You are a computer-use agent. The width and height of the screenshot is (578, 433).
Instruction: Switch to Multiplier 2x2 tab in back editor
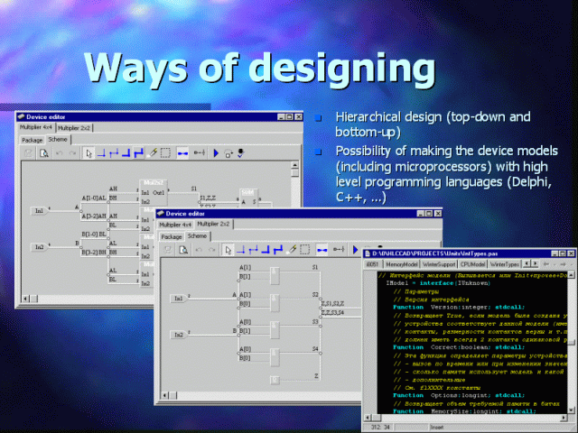75,128
